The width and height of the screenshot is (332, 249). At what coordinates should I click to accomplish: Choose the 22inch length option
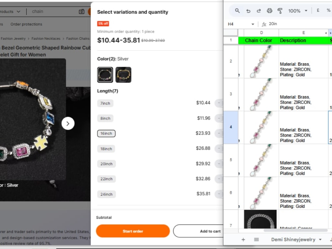pos(107,179)
